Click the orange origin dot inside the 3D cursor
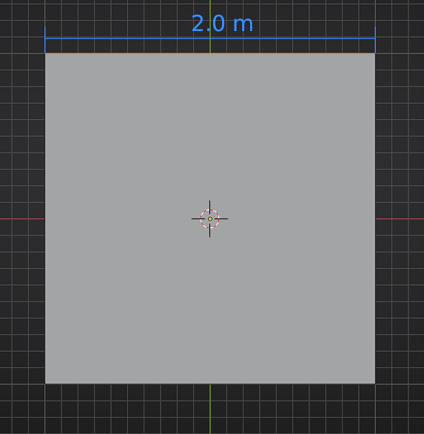 210,219
